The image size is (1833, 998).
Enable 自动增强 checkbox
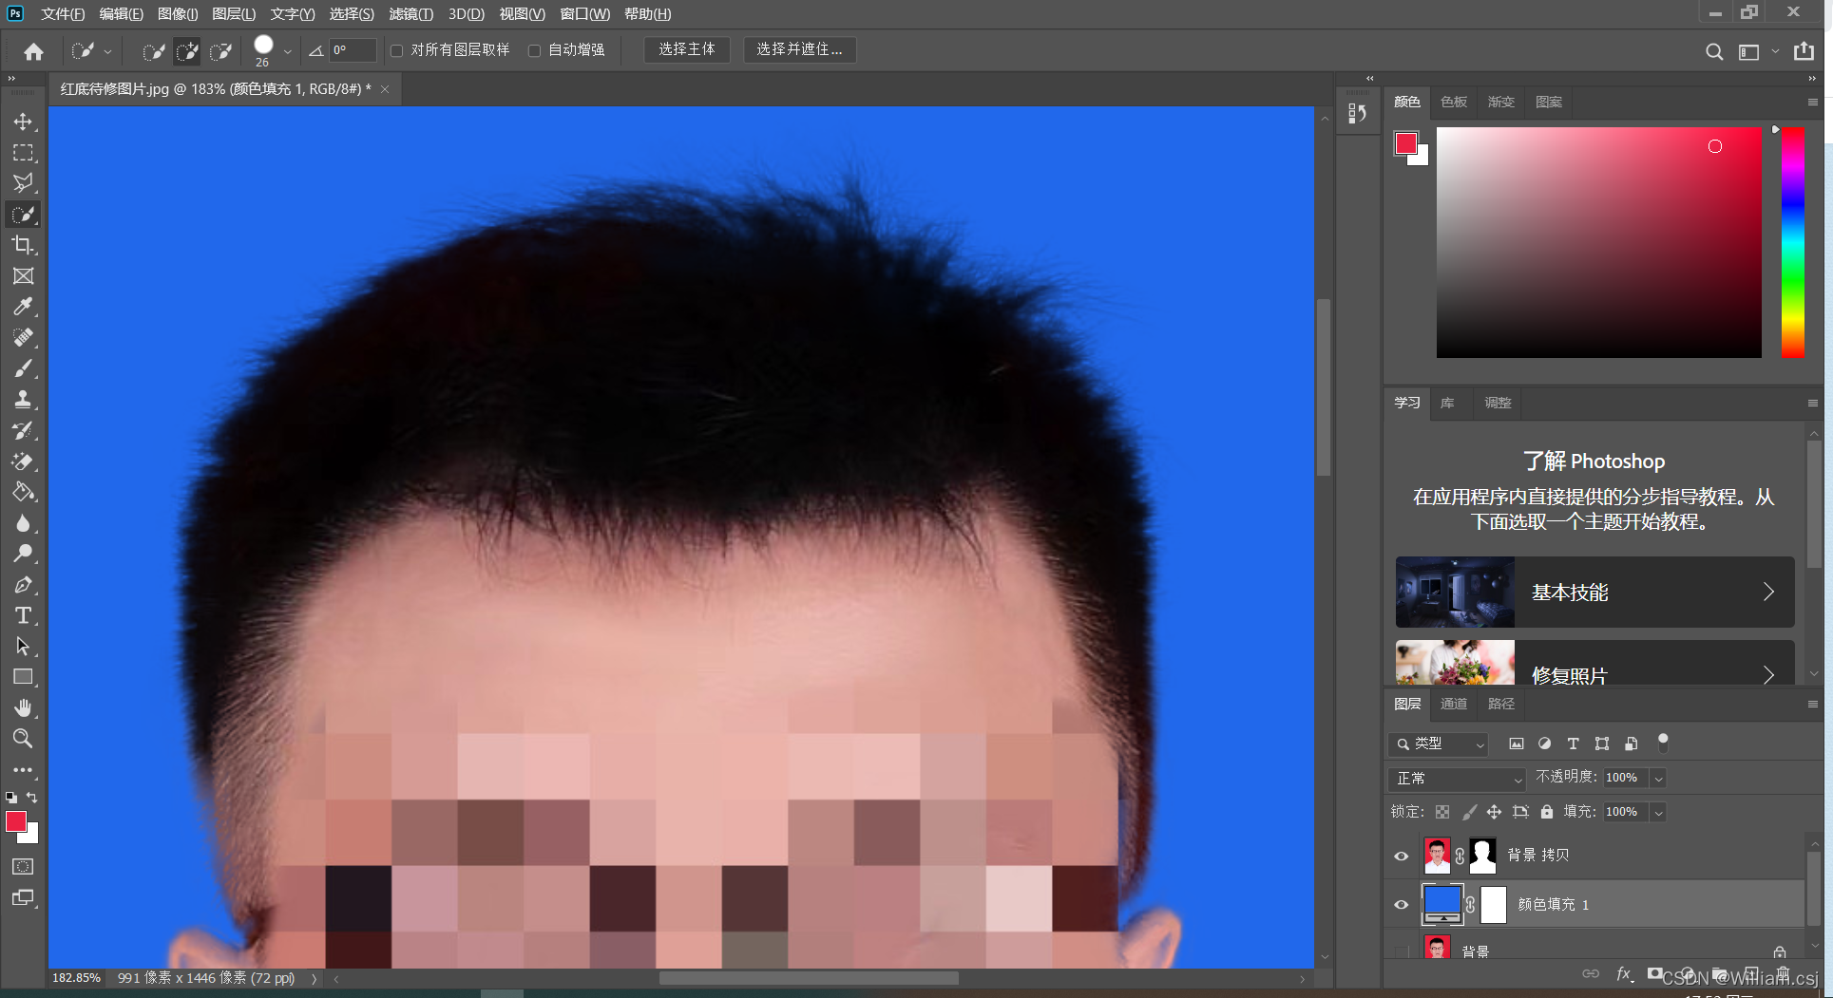(x=534, y=50)
